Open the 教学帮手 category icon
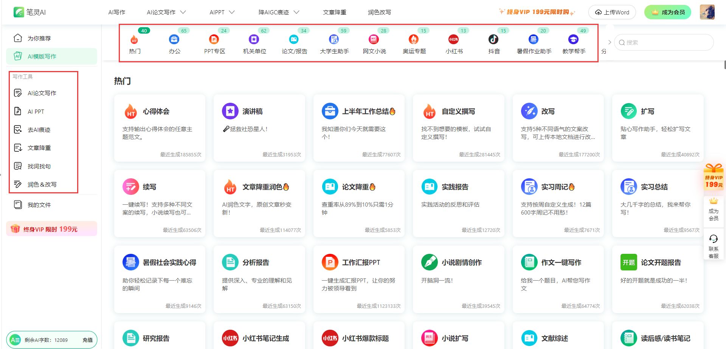The height and width of the screenshot is (349, 726). pyautogui.click(x=573, y=39)
